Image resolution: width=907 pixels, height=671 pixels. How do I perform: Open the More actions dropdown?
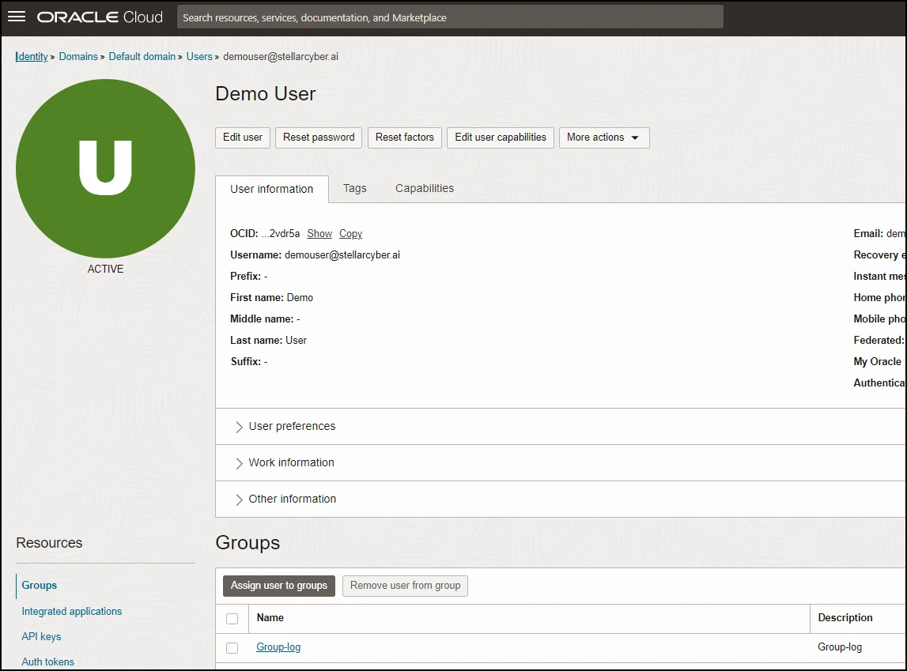pos(604,138)
